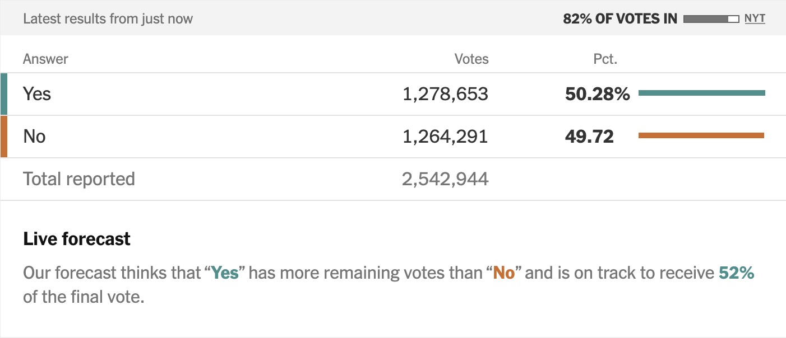This screenshot has width=786, height=338.
Task: Click the 49.72 No percentage
Action: point(589,137)
